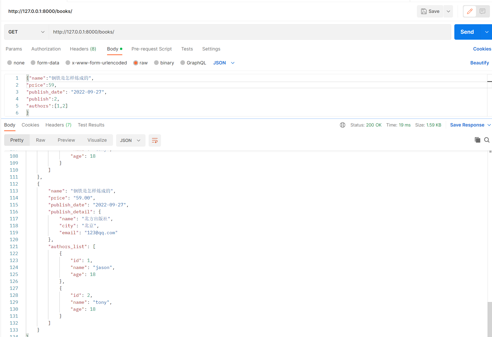Switch to the Authorization tab
The height and width of the screenshot is (337, 492).
46,49
